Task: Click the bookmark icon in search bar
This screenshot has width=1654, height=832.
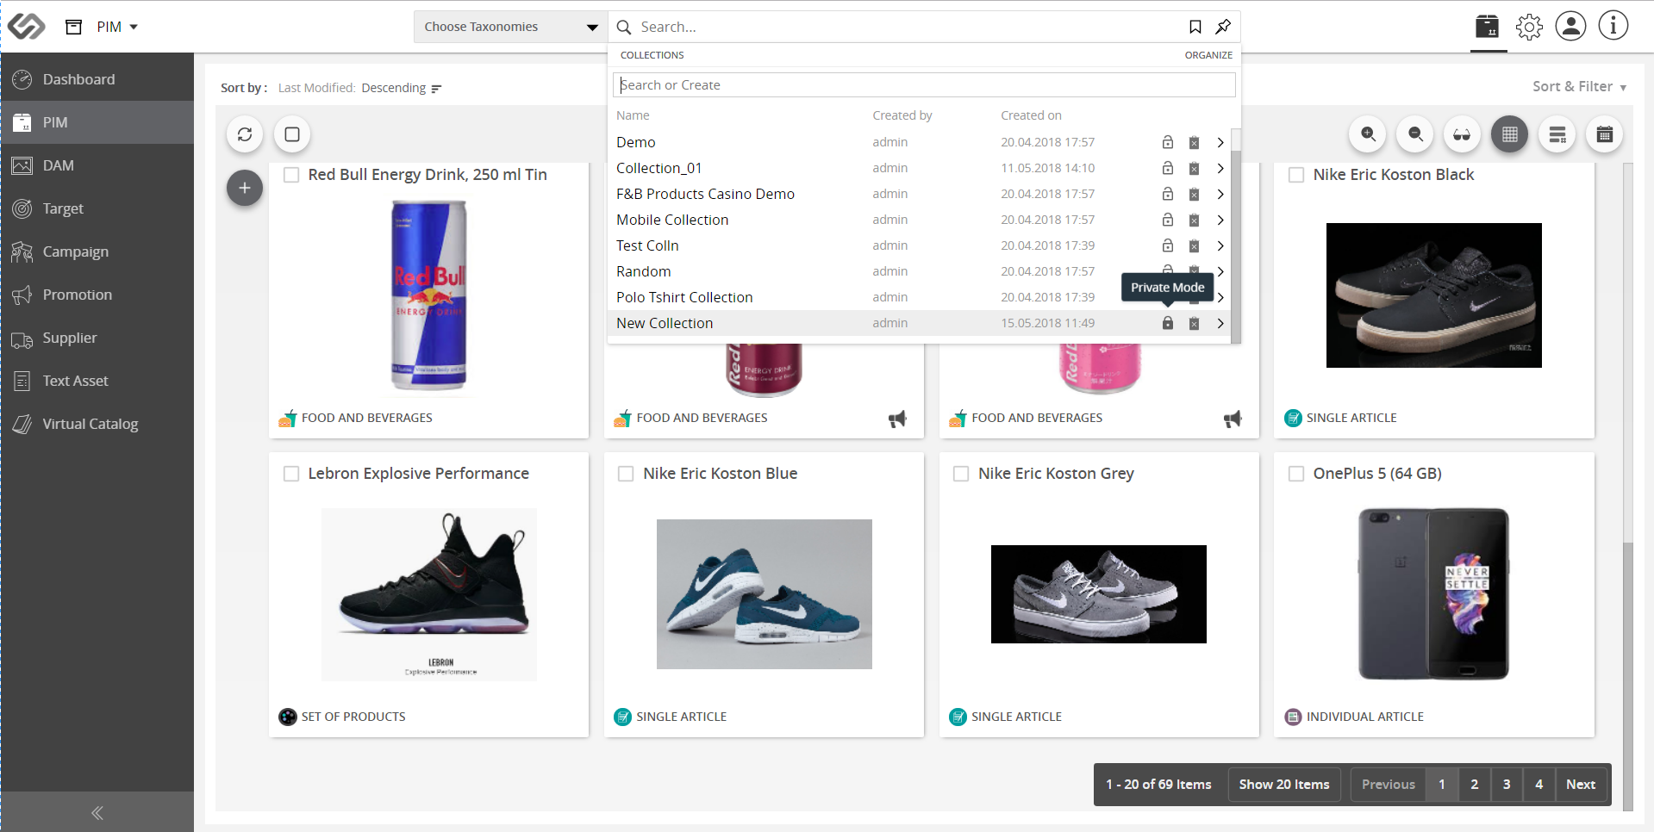Action: [1195, 27]
